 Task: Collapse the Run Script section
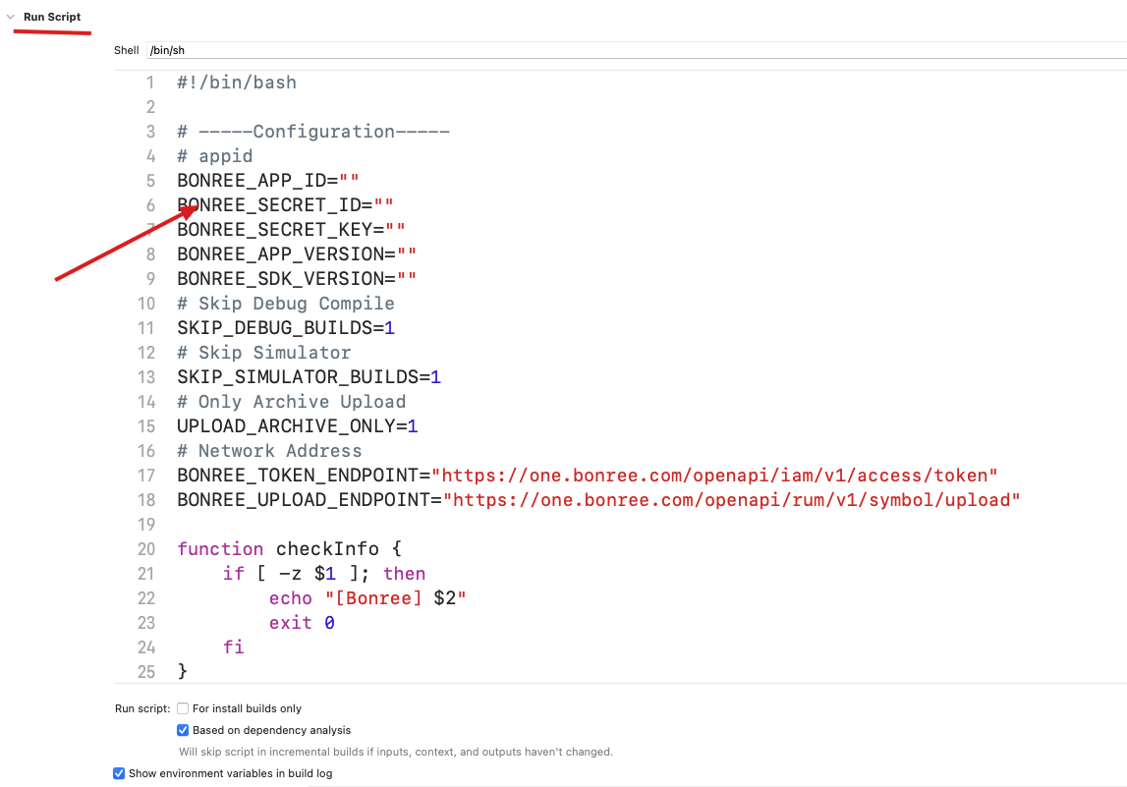coord(10,16)
